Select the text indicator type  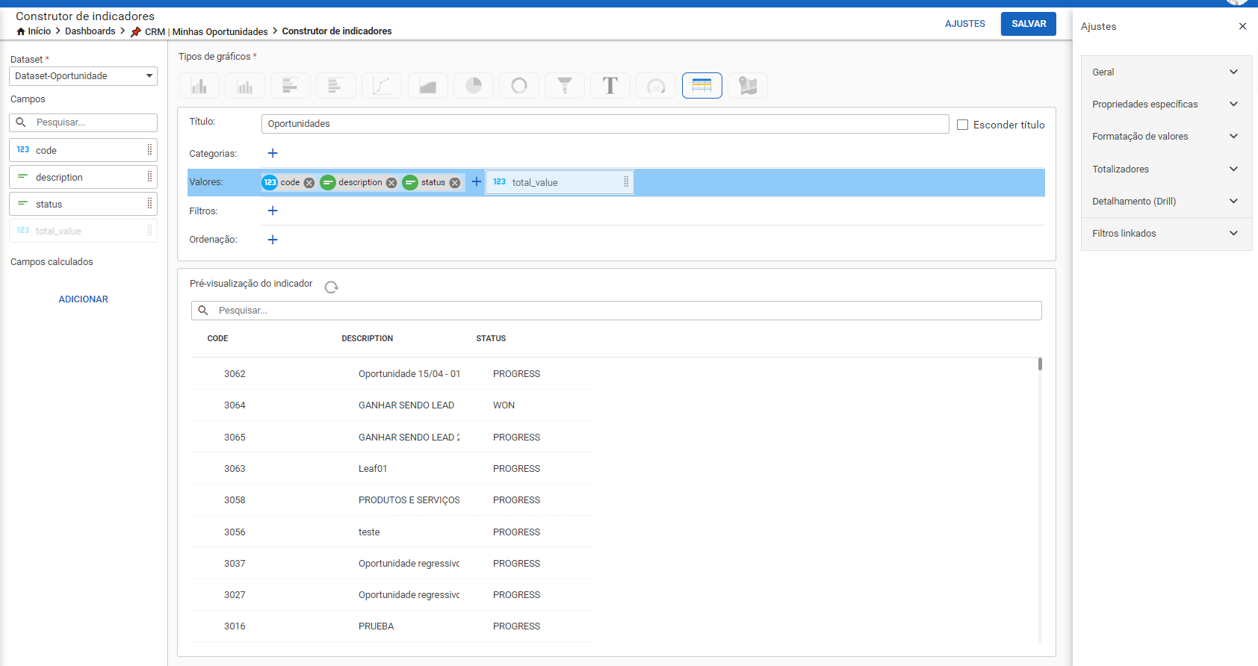(610, 86)
